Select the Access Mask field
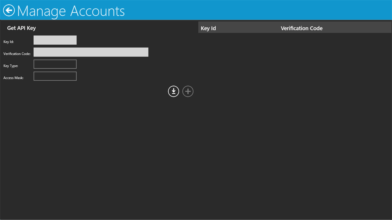Screen dimensions: 392x220 click(x=55, y=76)
